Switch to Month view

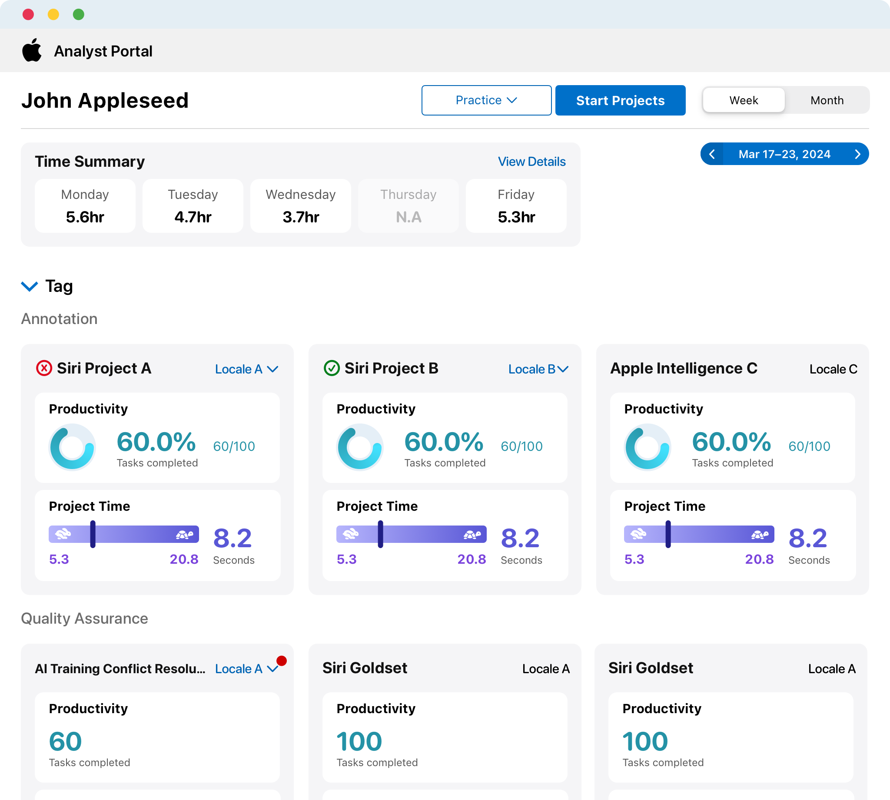pyautogui.click(x=827, y=100)
